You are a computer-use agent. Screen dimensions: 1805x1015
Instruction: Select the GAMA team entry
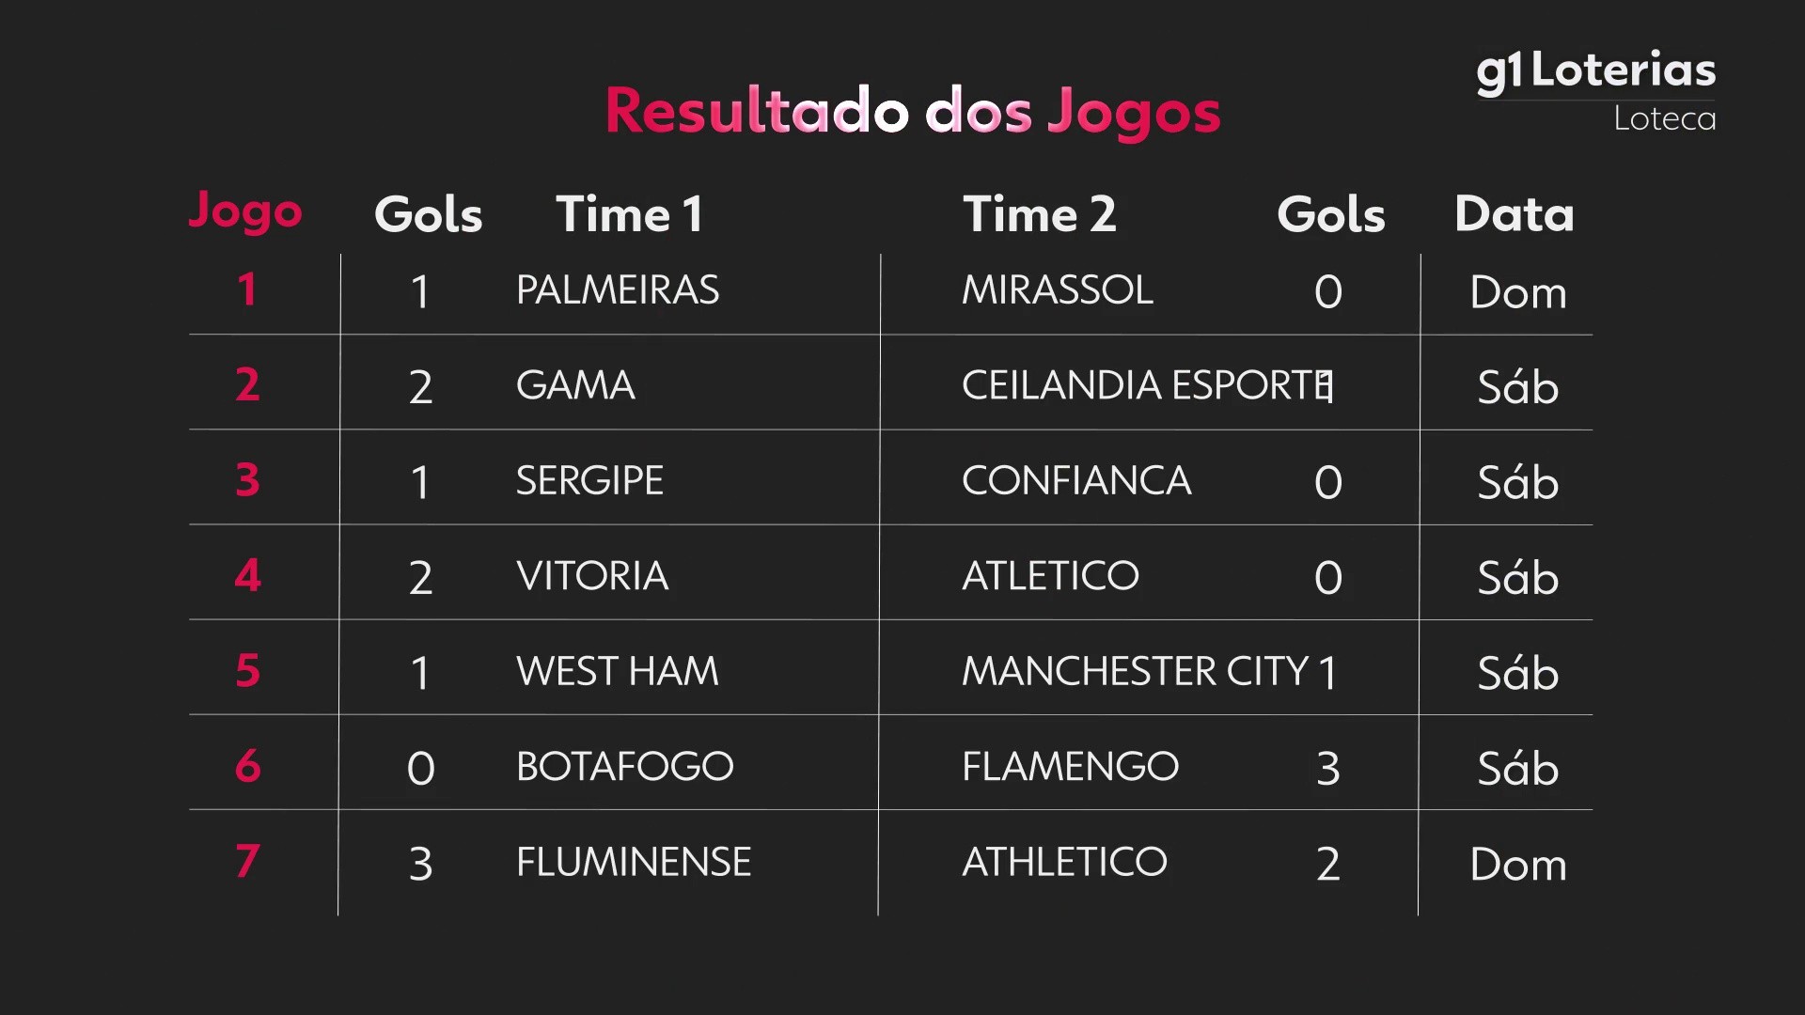point(575,385)
